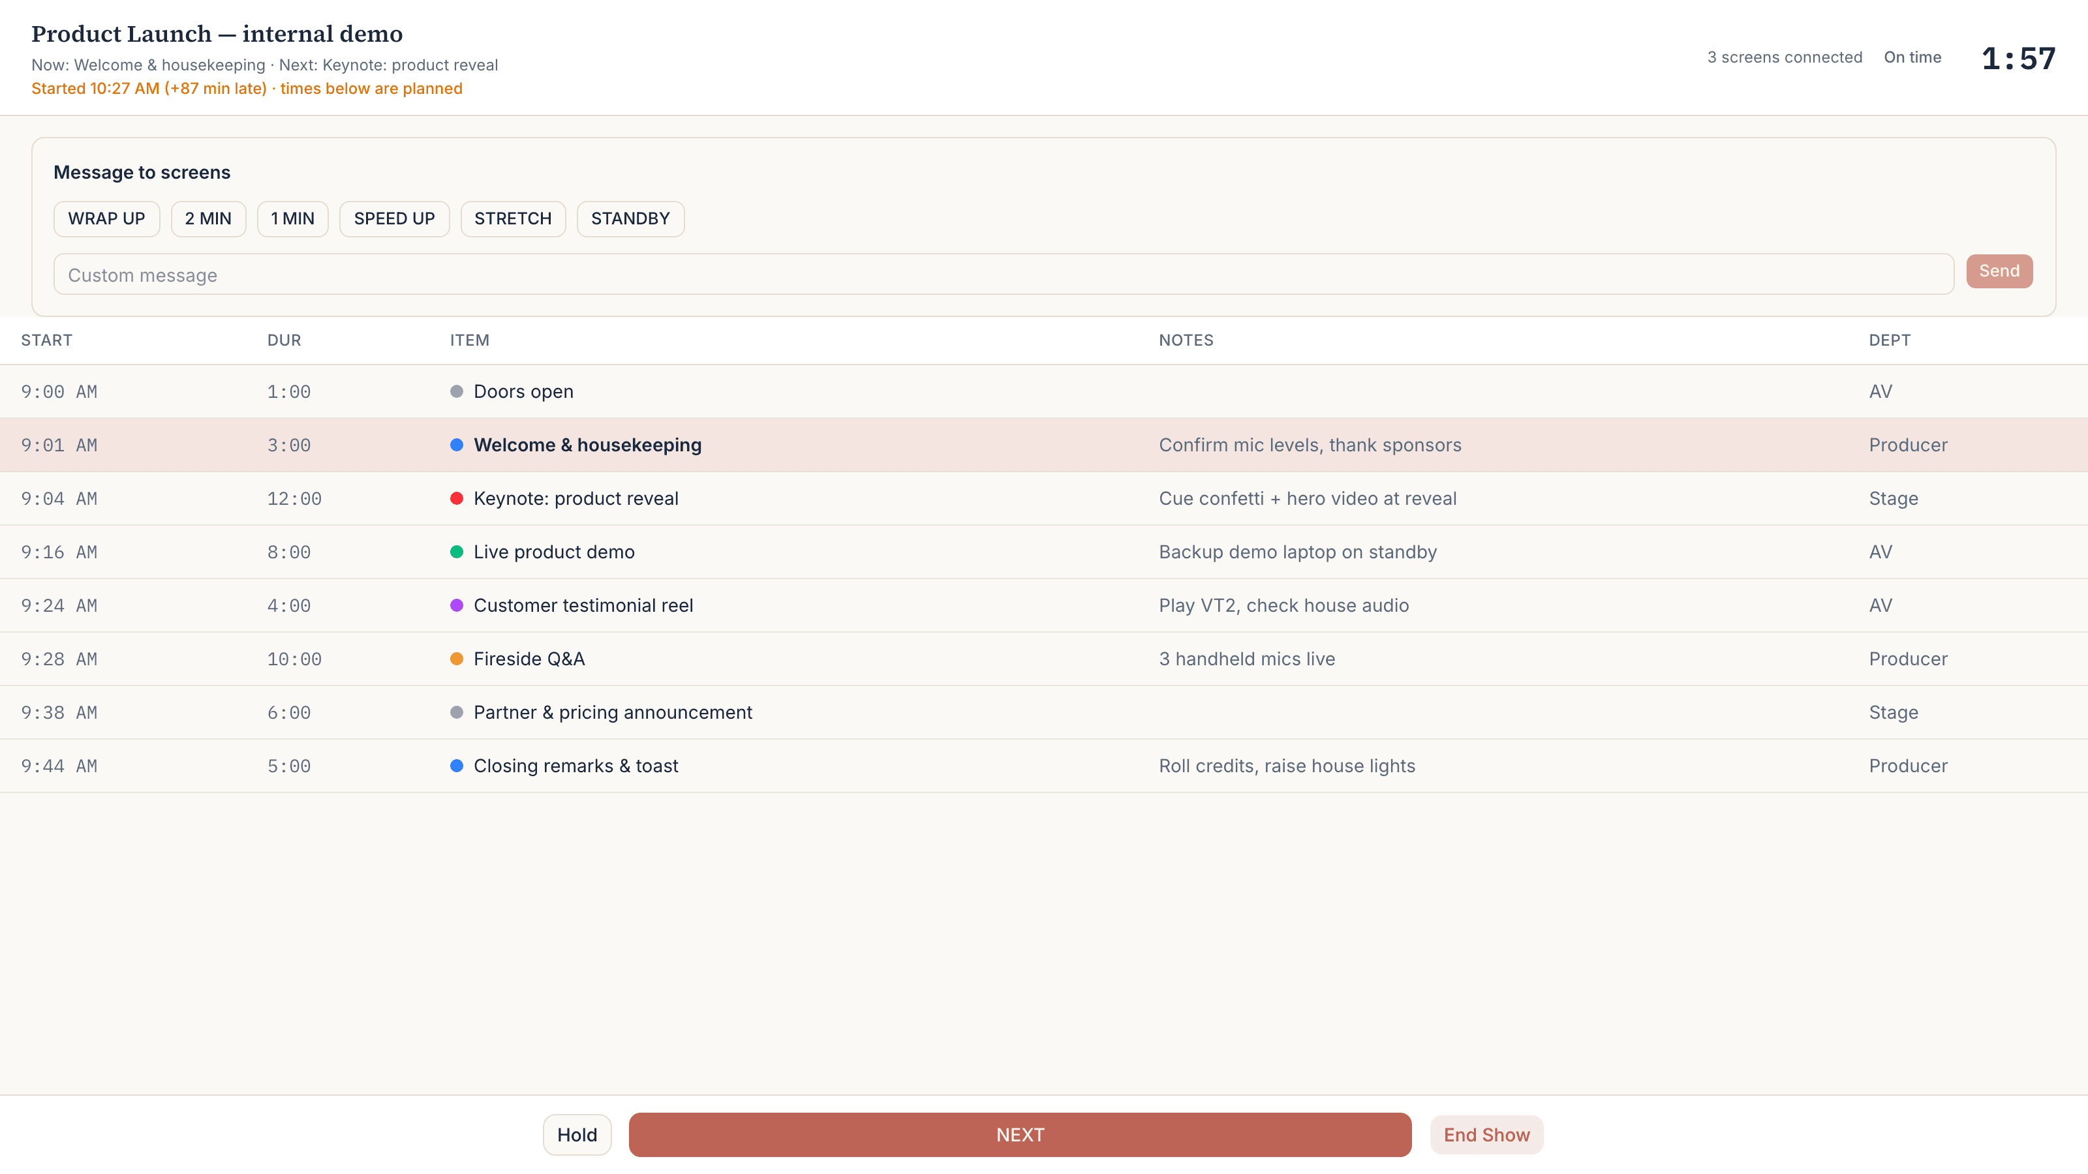
Task: Advance with the NEXT button
Action: click(1020, 1134)
